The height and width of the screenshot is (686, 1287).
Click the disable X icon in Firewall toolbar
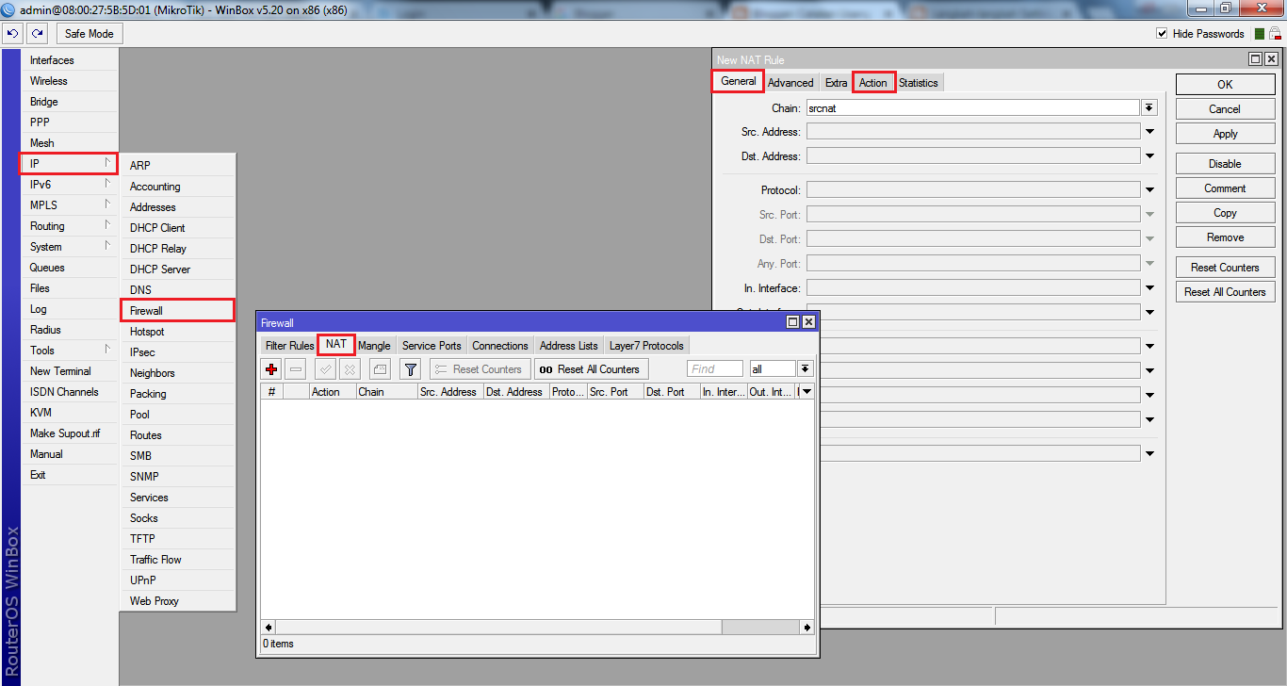coord(349,369)
